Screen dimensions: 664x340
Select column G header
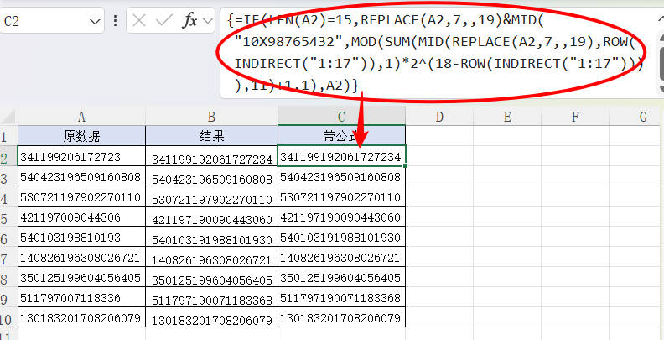pos(643,117)
